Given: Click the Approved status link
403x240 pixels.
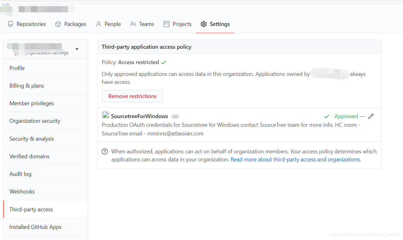Looking at the screenshot, I should coord(346,116).
